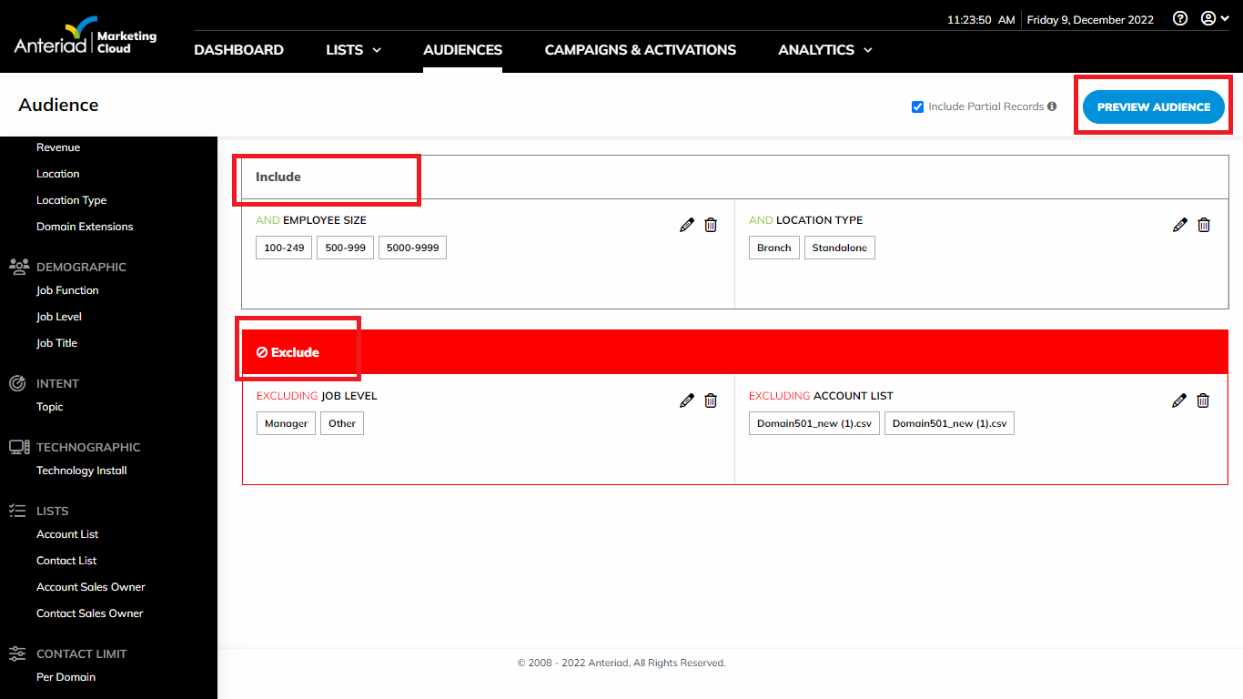Click the Demographic people icon in sidebar
The image size is (1243, 699).
click(x=18, y=267)
